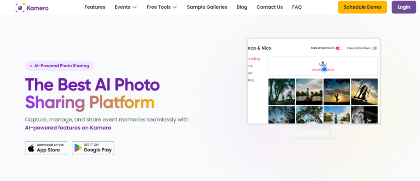Click the Google Play triangle icon
The width and height of the screenshot is (420, 181).
(78, 148)
